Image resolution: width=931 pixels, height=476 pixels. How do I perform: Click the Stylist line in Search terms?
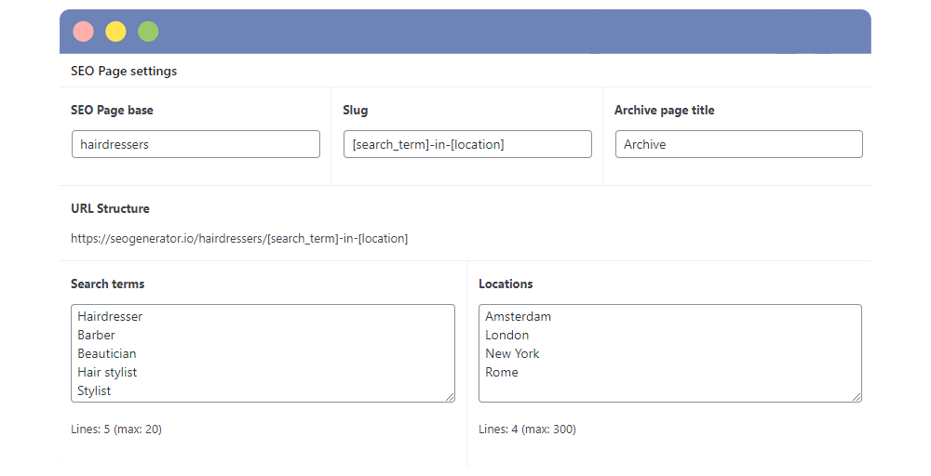[95, 391]
